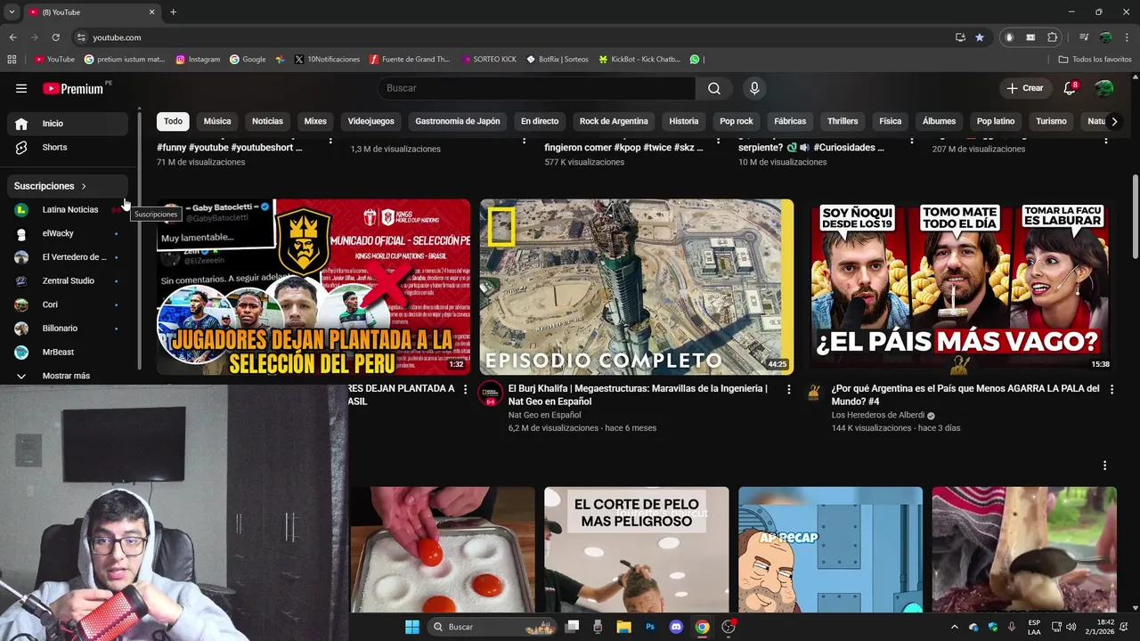Open elWacky subscription channel
The image size is (1140, 641).
[68, 233]
